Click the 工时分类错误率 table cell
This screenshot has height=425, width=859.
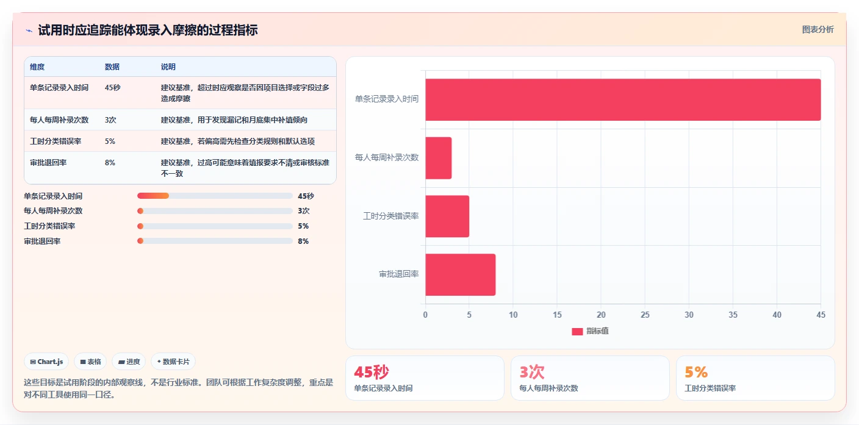coord(56,141)
